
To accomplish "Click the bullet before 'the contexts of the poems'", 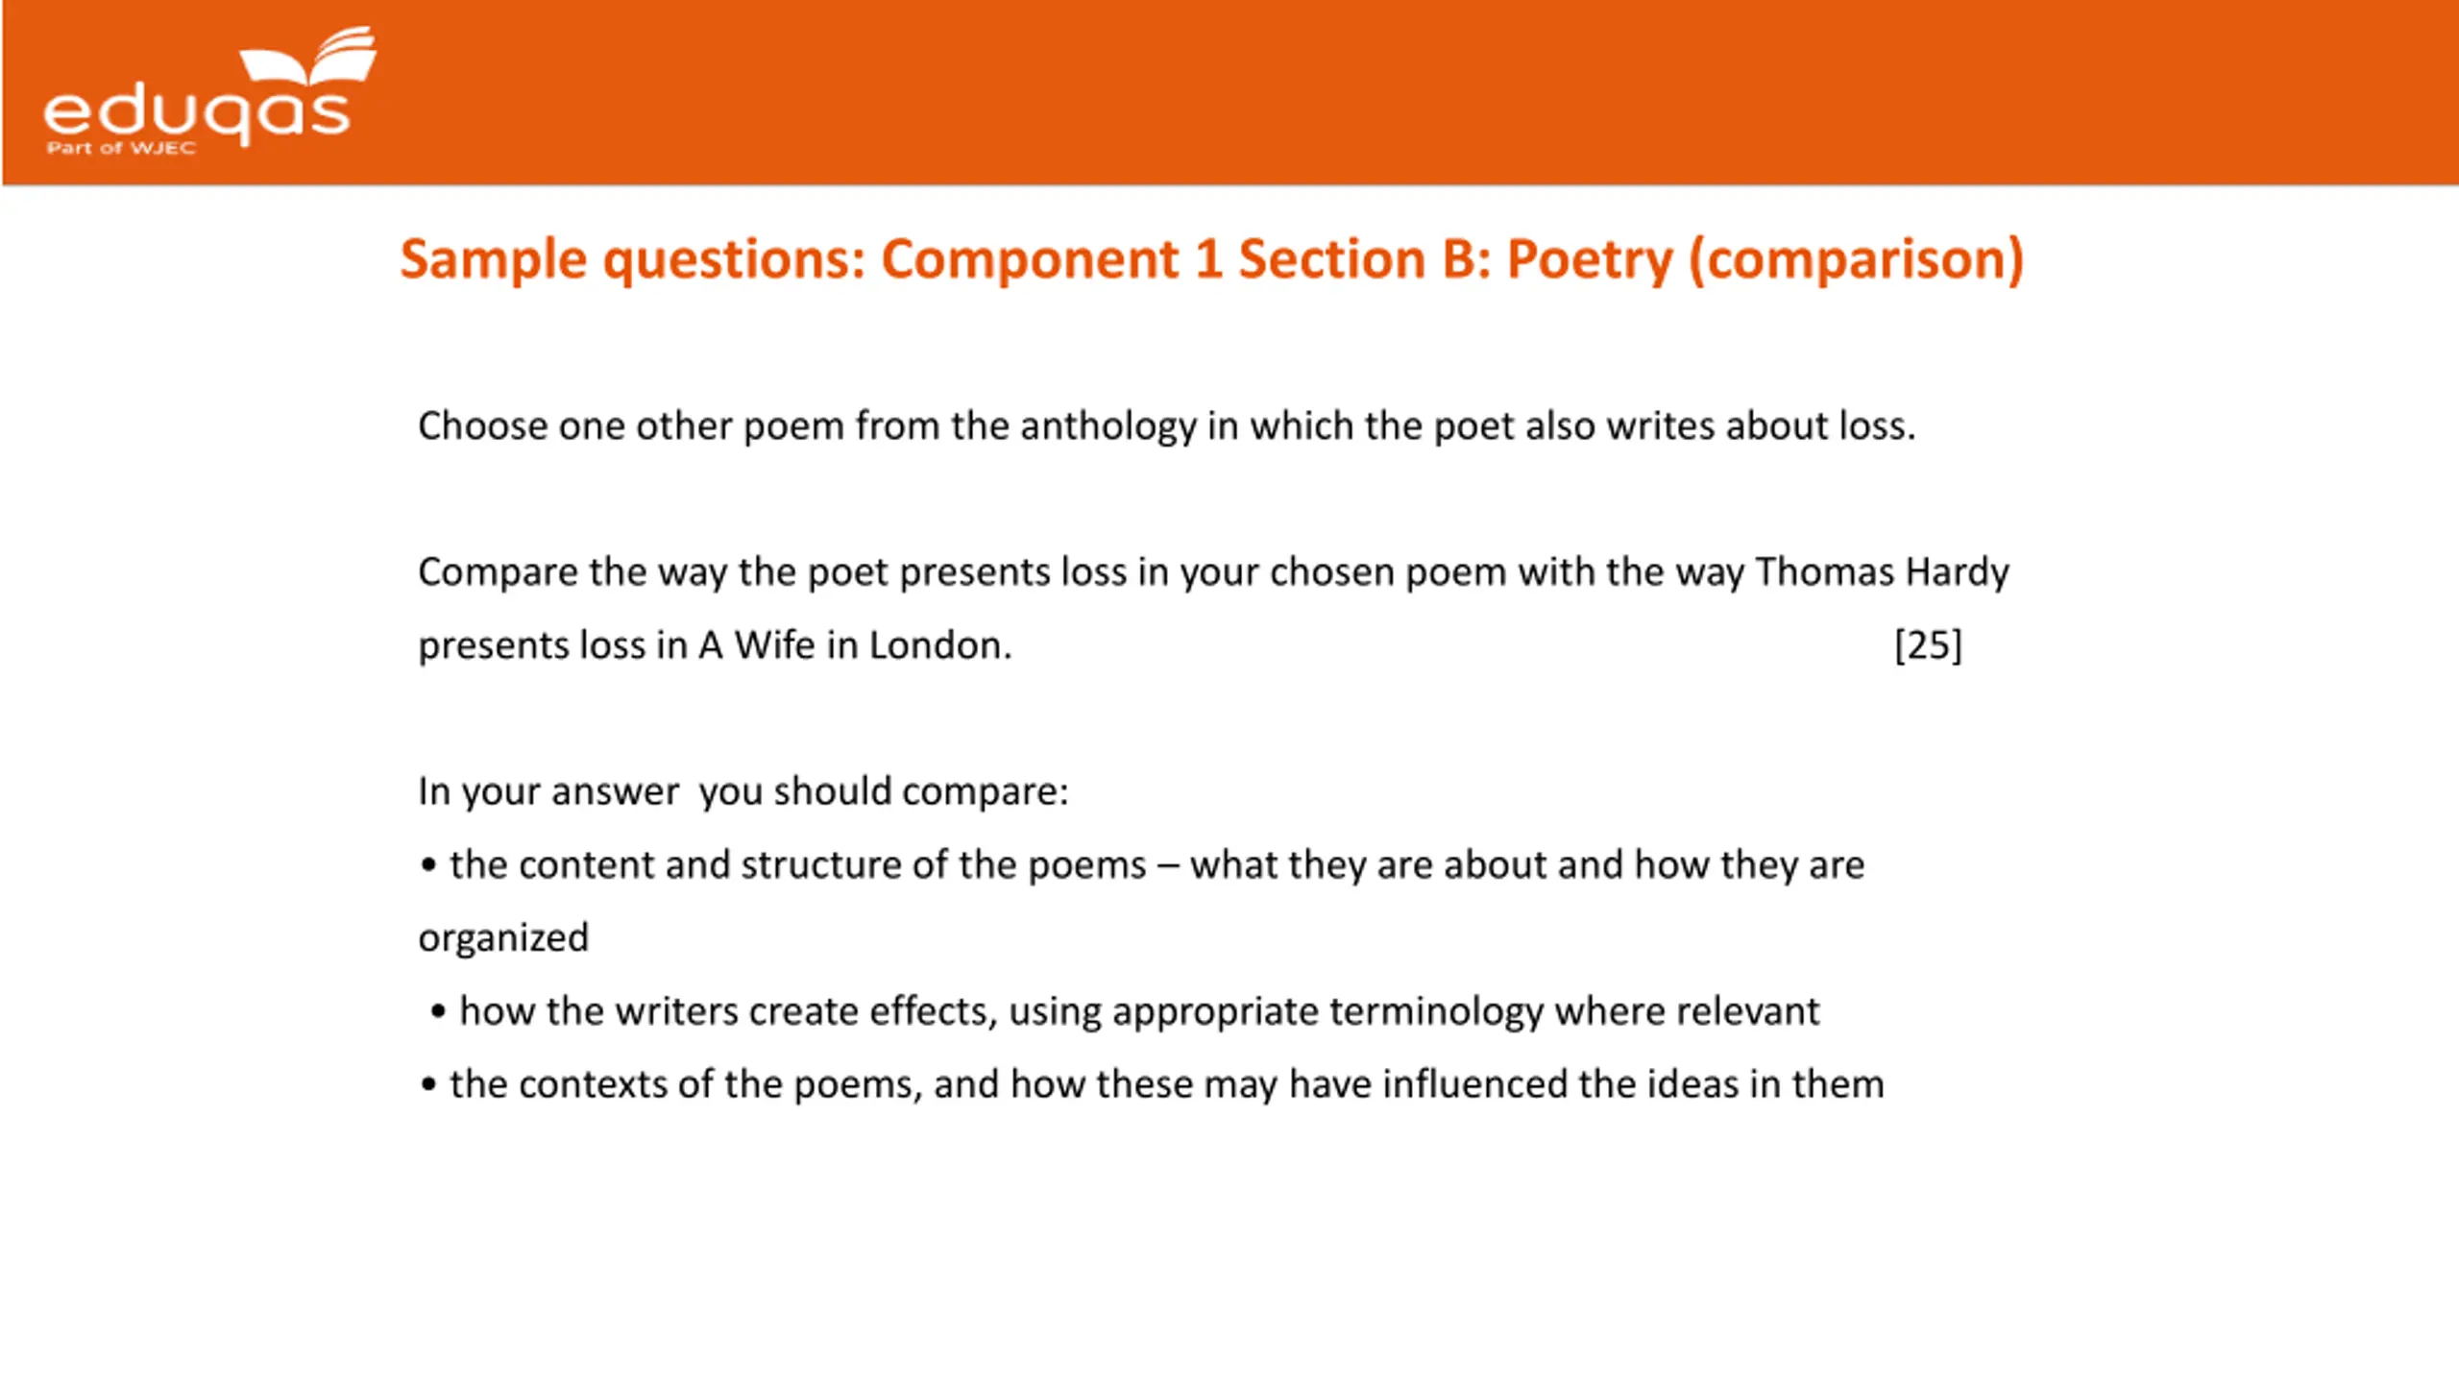I will [x=428, y=1084].
